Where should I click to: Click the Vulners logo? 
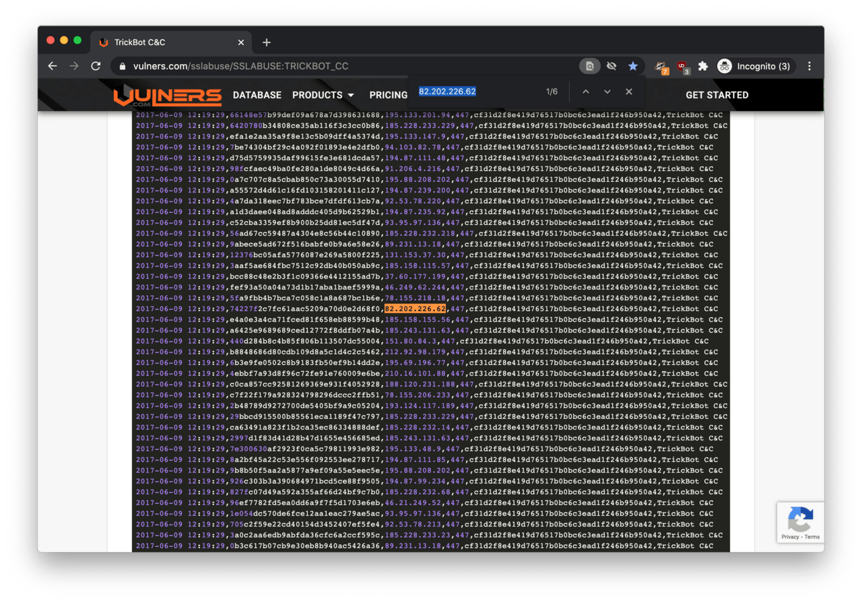pos(167,96)
